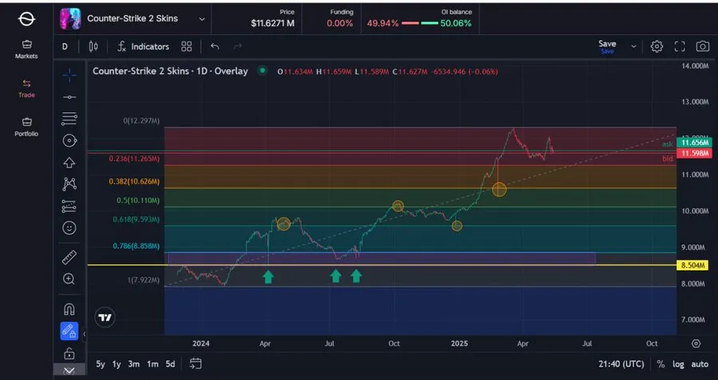The height and width of the screenshot is (380, 718).
Task: Click the 14.000M price axis label
Action: [695, 66]
